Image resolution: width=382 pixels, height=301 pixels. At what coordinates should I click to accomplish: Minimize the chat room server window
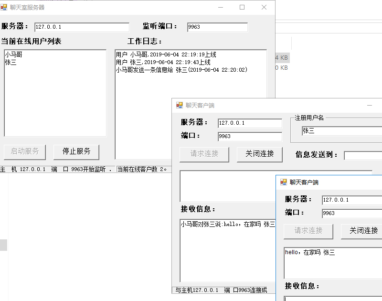point(221,7)
